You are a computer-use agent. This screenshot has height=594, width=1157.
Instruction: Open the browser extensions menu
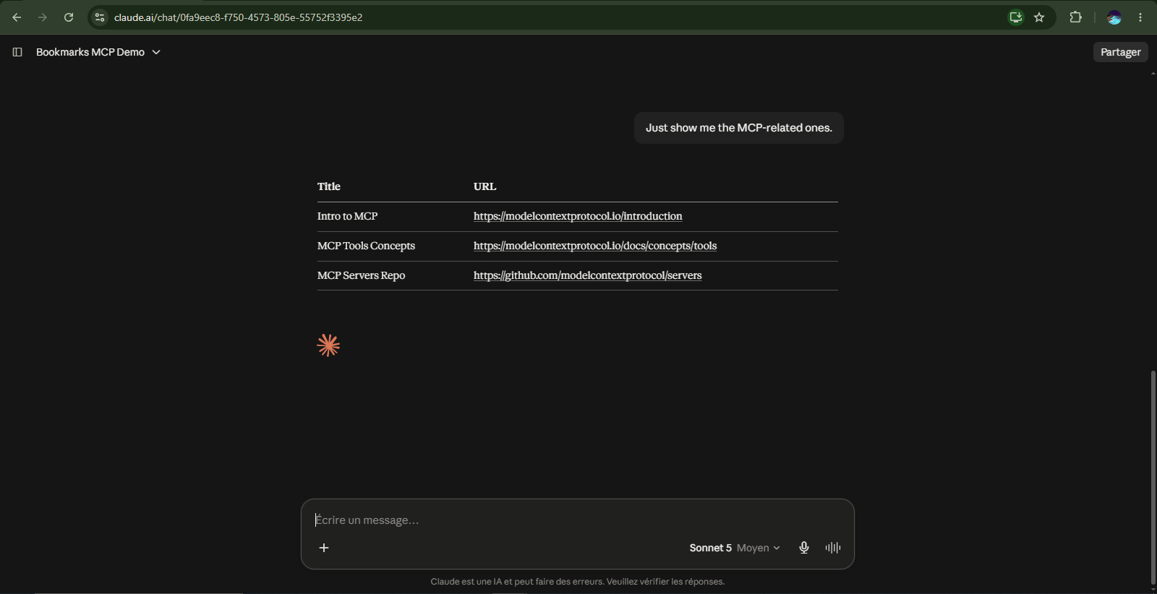[x=1075, y=17]
